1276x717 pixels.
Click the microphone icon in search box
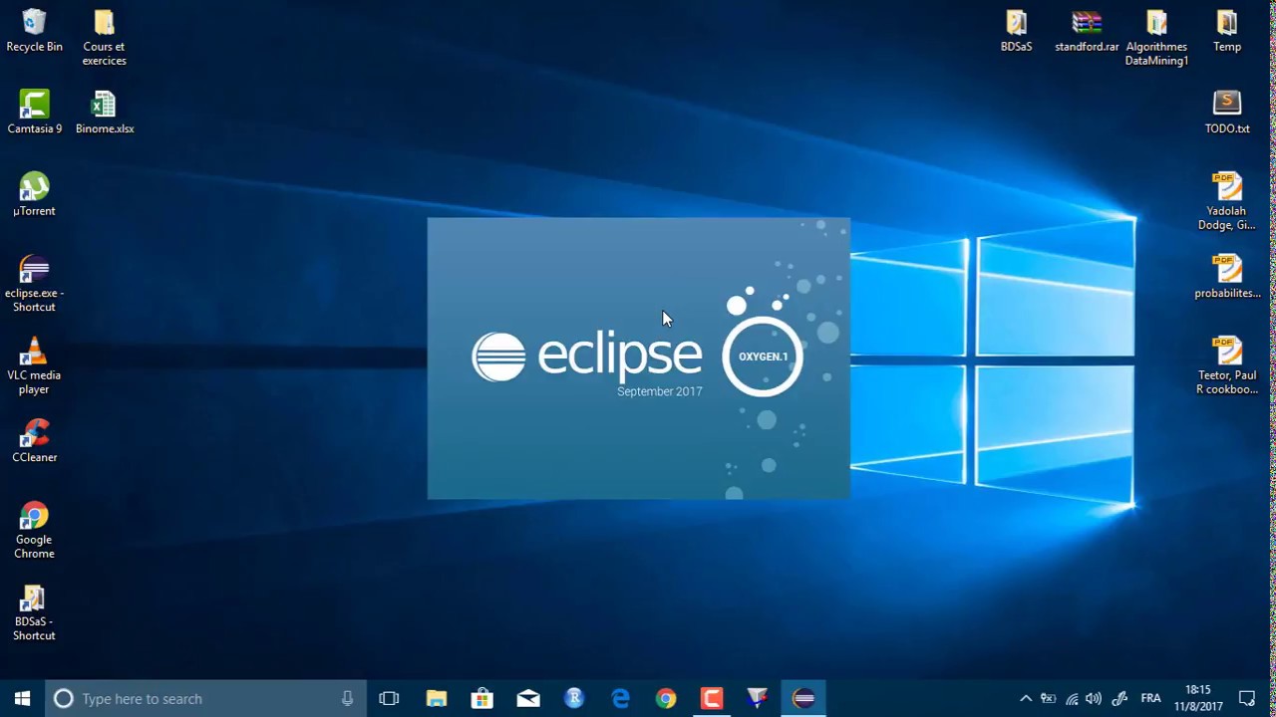tap(347, 698)
